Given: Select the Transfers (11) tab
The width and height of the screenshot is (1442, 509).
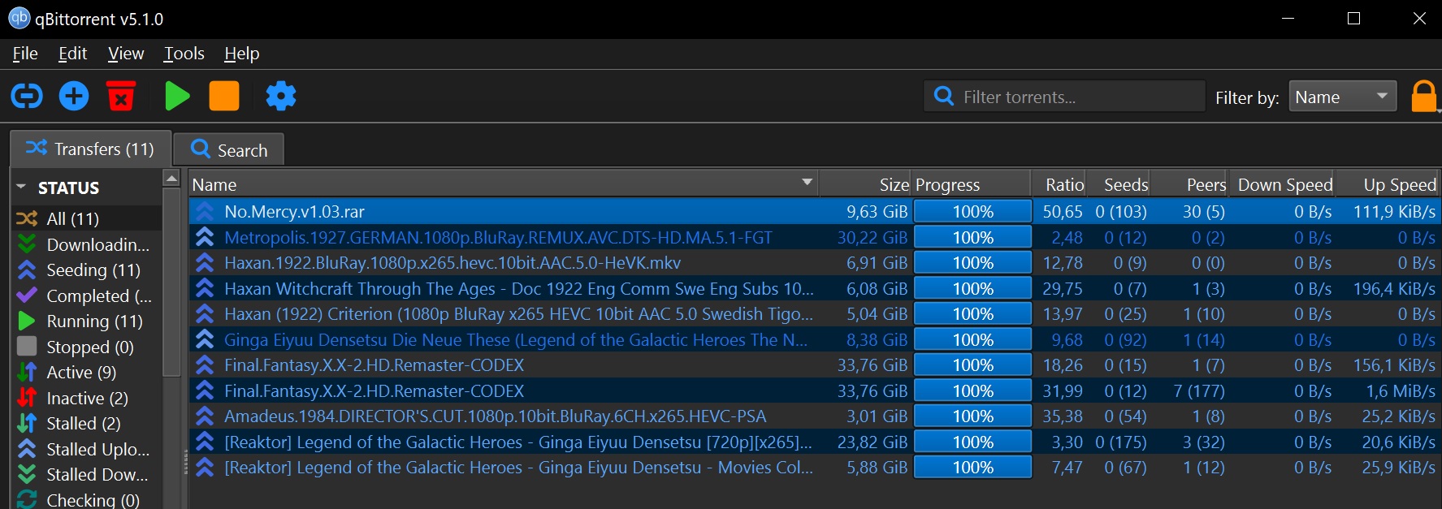Looking at the screenshot, I should (x=90, y=149).
